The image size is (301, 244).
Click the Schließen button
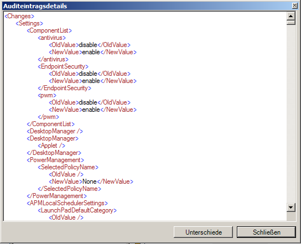tap(266, 232)
